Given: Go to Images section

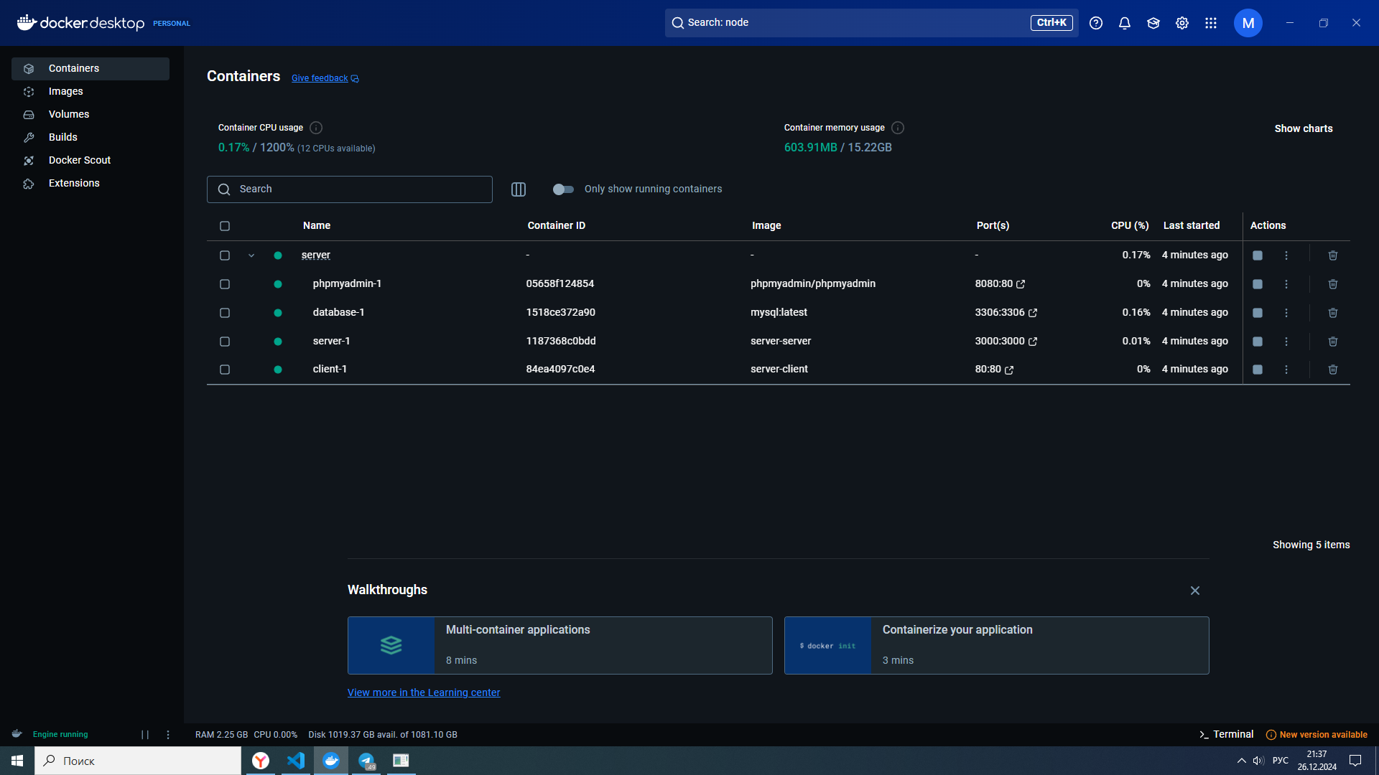Looking at the screenshot, I should coord(65,91).
